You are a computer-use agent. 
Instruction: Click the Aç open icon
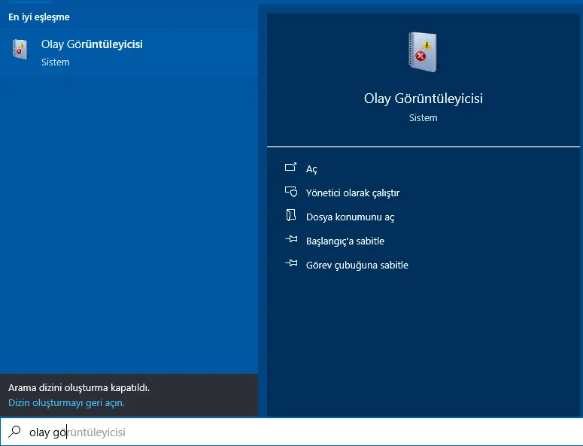click(291, 167)
